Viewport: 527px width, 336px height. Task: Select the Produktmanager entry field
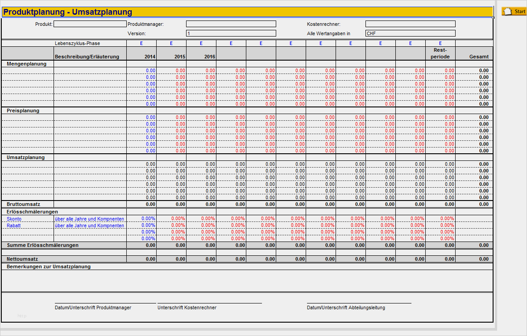click(x=230, y=24)
